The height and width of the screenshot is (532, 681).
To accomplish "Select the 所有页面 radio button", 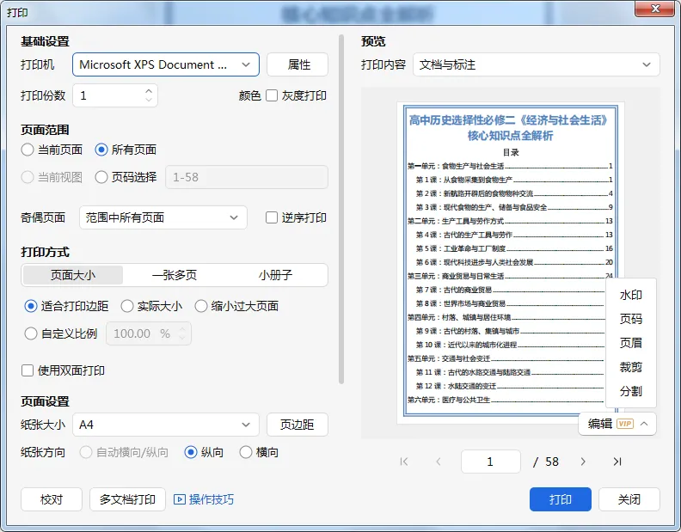I will 101,150.
